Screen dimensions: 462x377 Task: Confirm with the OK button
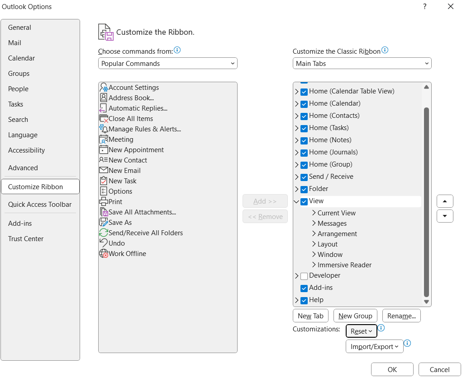(392, 369)
